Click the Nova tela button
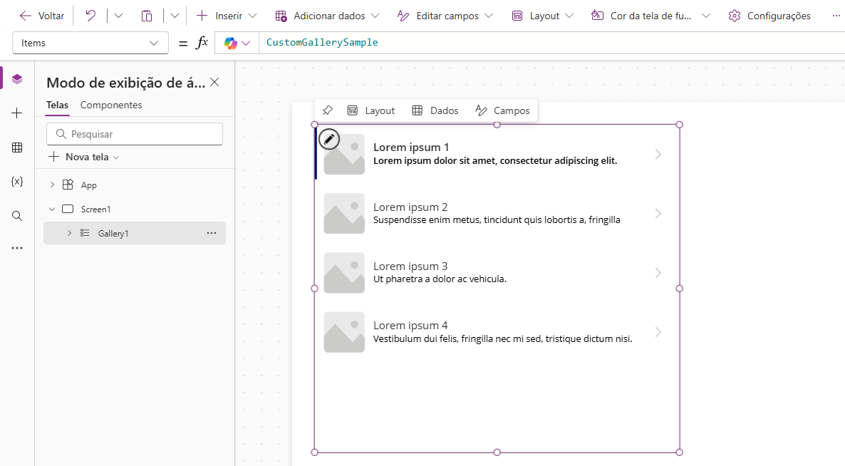845x466 pixels. pos(83,157)
